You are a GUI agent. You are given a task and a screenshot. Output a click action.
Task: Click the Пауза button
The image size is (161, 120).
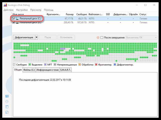(x=48, y=37)
